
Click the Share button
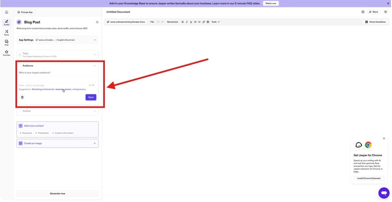click(x=374, y=12)
